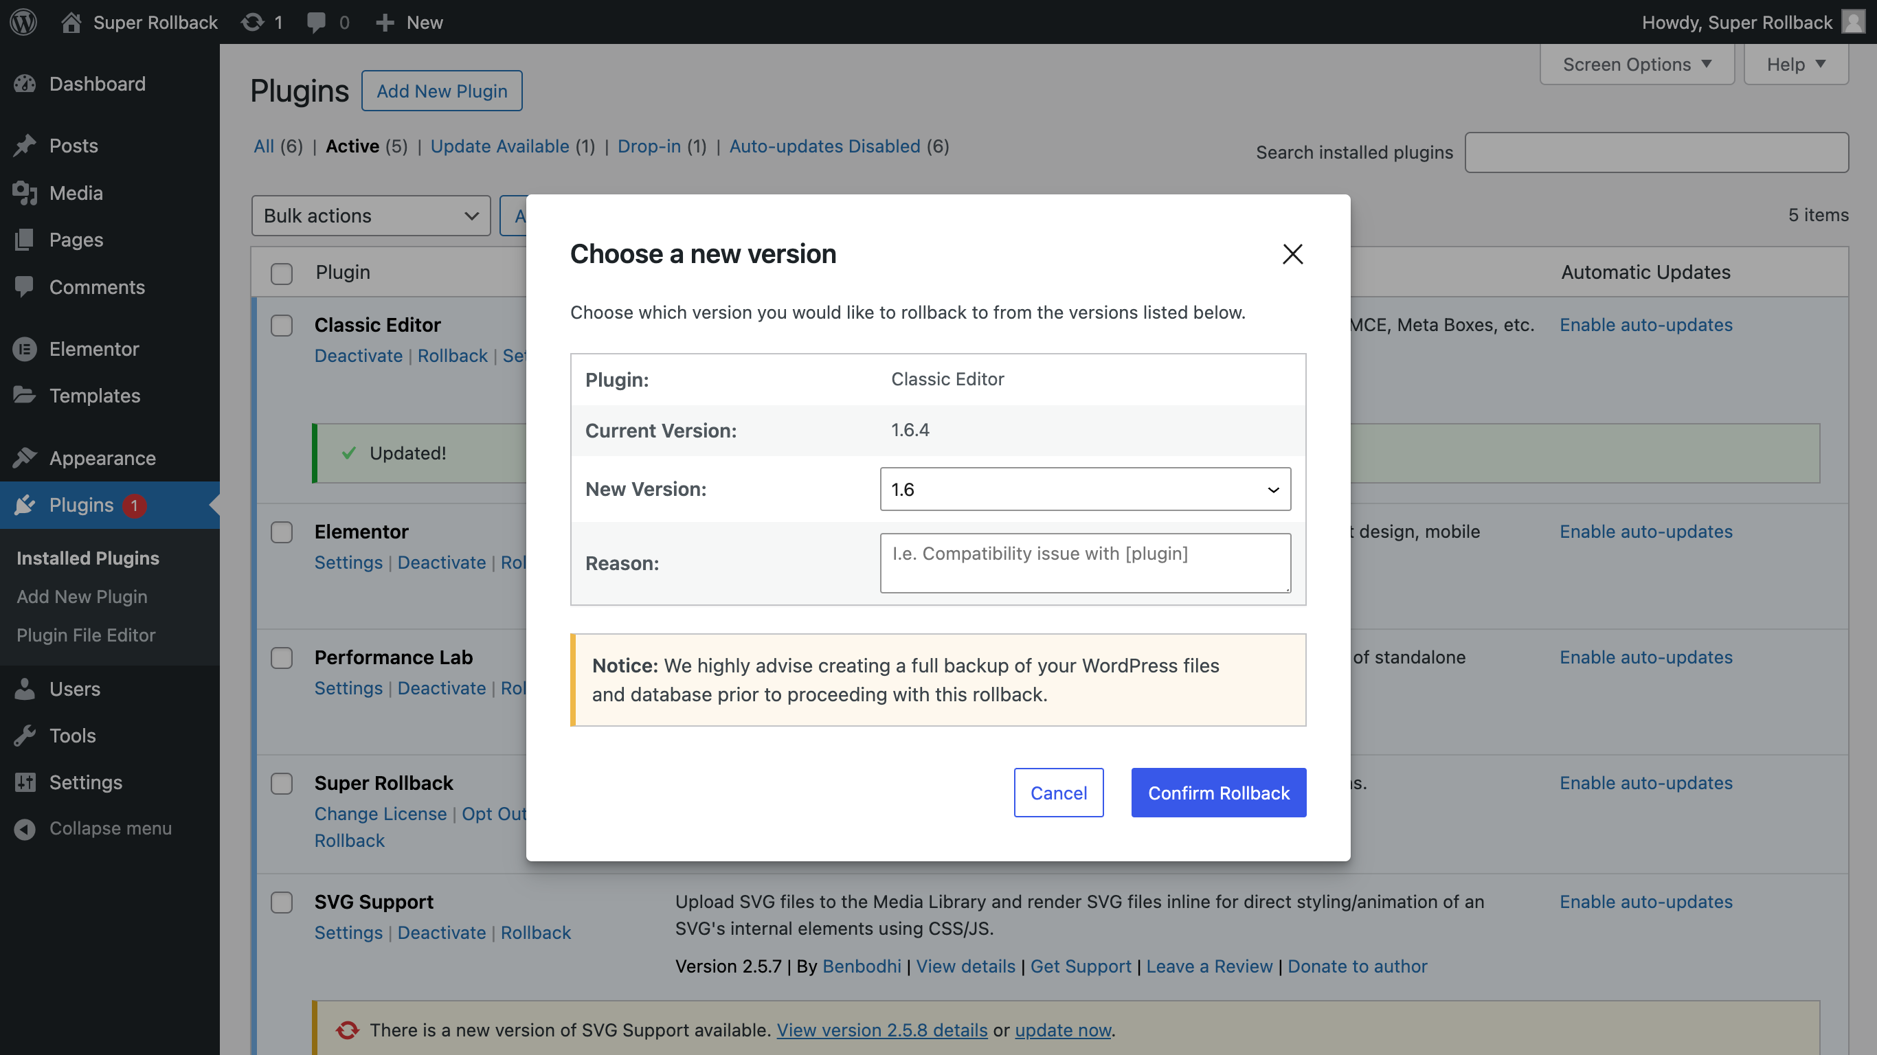Focus the Reason text field
1877x1055 pixels.
click(x=1085, y=563)
